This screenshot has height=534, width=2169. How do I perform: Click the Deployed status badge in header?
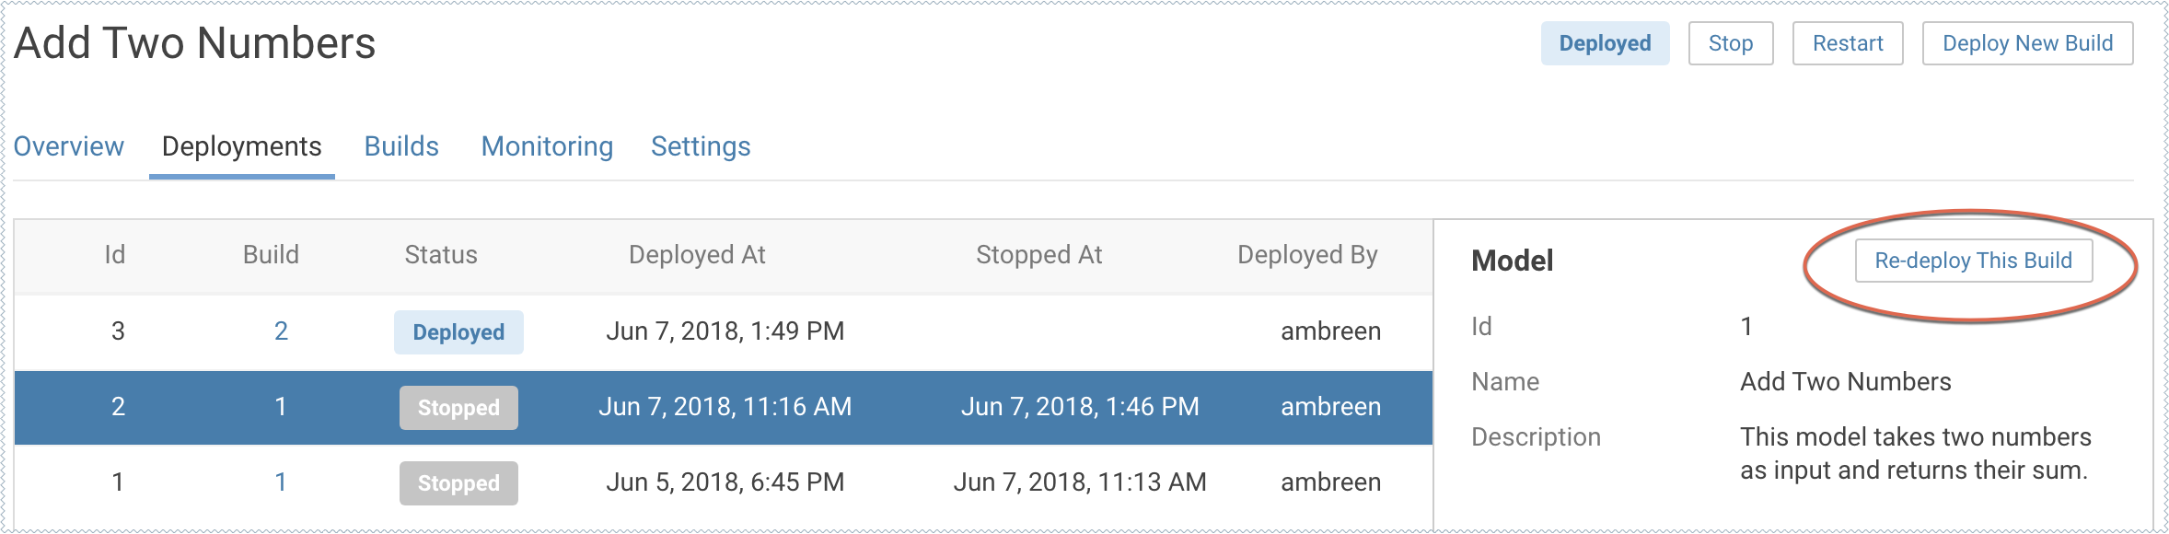click(x=1605, y=43)
